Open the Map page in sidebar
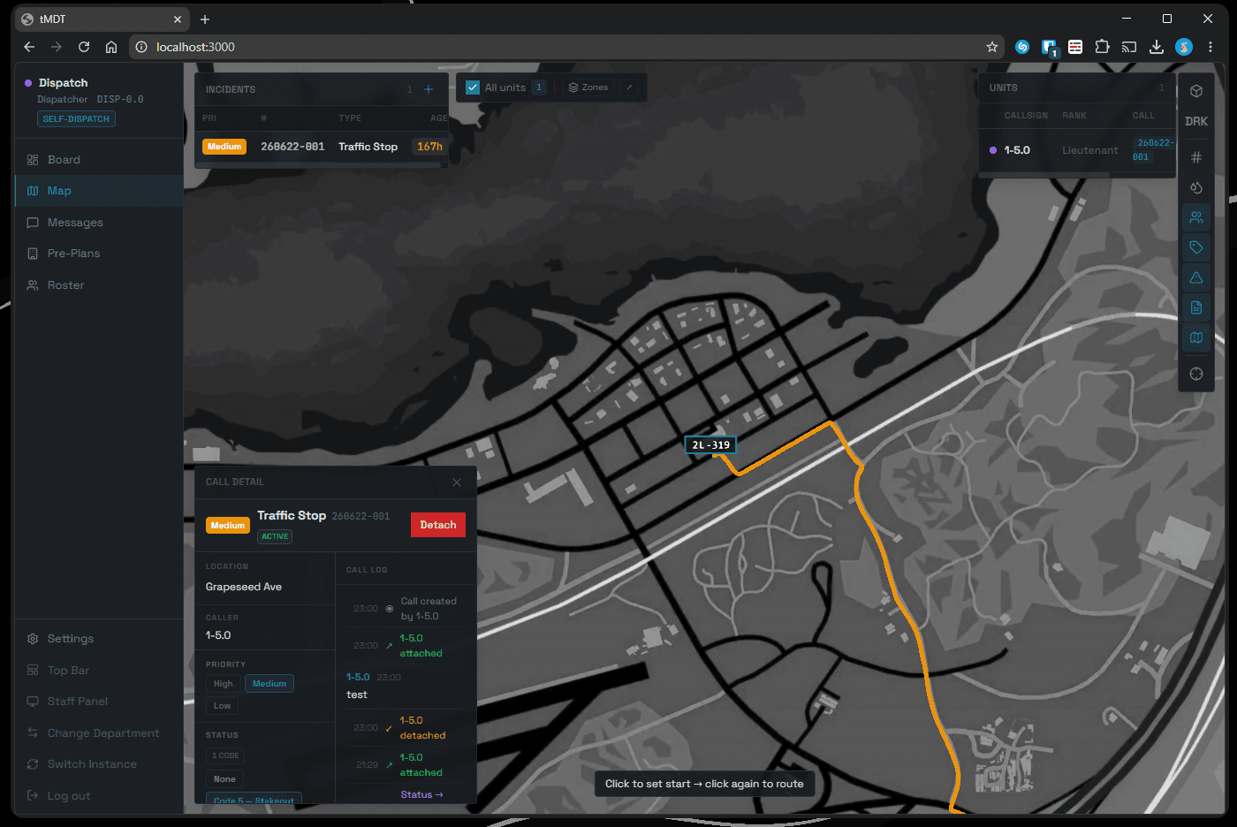 point(99,191)
